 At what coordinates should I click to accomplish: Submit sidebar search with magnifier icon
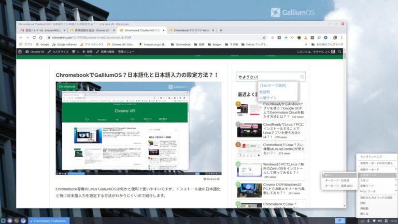pyautogui.click(x=302, y=77)
